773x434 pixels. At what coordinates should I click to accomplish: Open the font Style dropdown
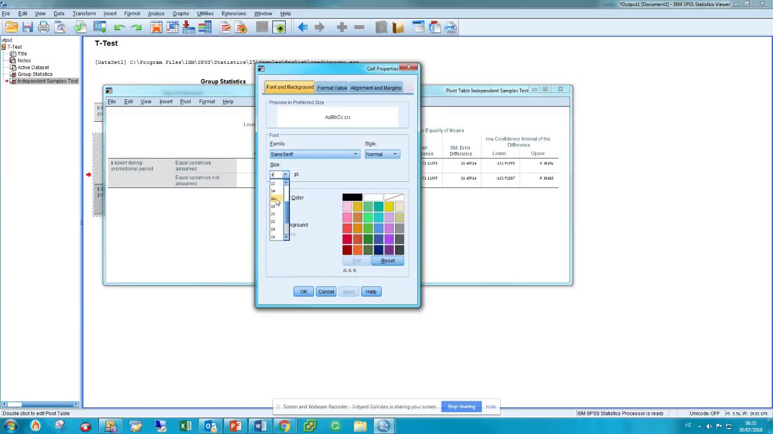pyautogui.click(x=382, y=154)
